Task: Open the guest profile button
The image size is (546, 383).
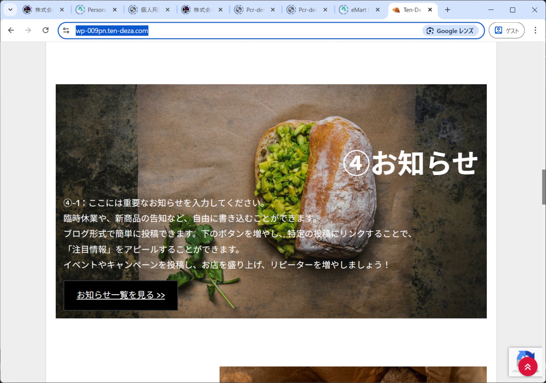Action: [506, 30]
